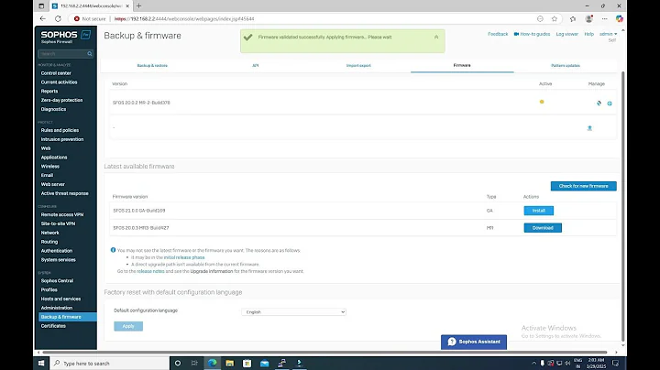This screenshot has width=660, height=370.
Task: Install SFOS 21.0.0 GA firmware
Action: 538,211
